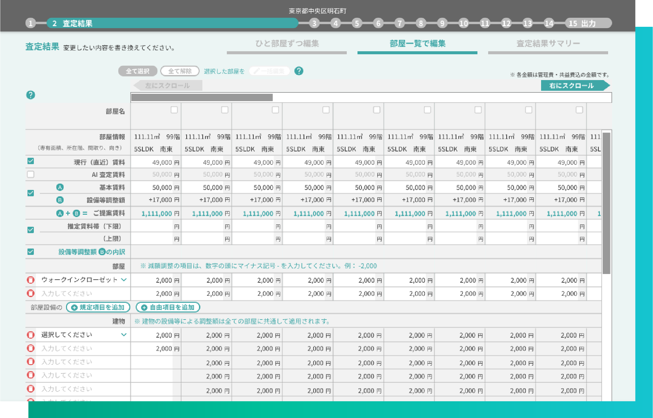The image size is (653, 418).
Task: Switch to ひと部屋ずつ編集 tab
Action: [287, 44]
